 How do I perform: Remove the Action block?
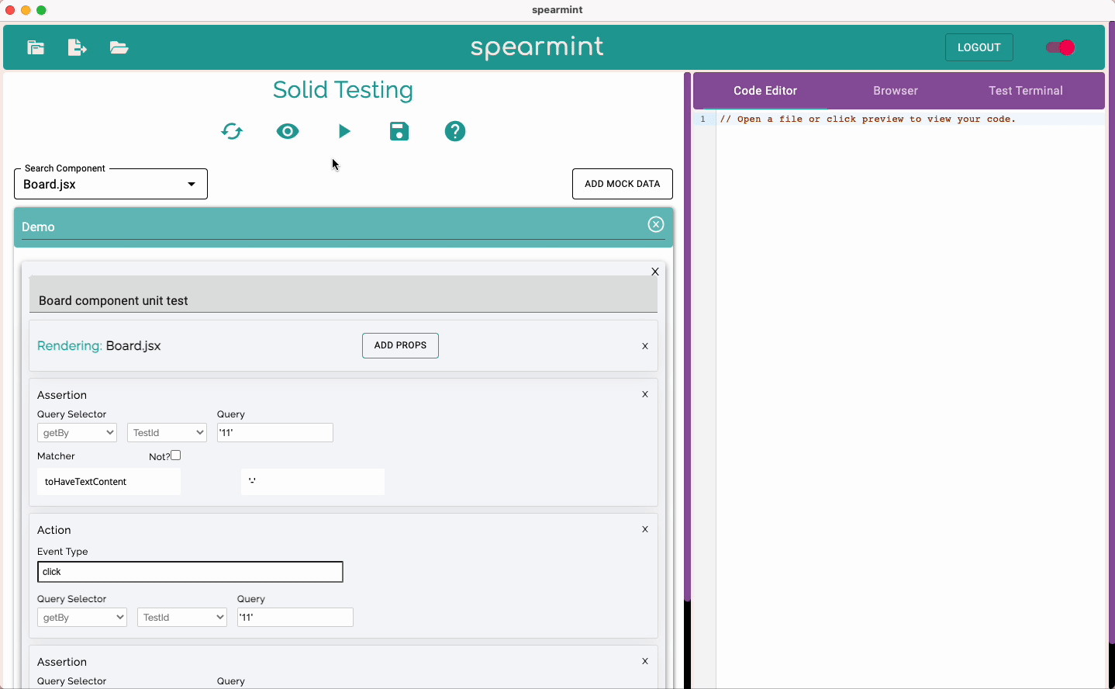pos(645,529)
